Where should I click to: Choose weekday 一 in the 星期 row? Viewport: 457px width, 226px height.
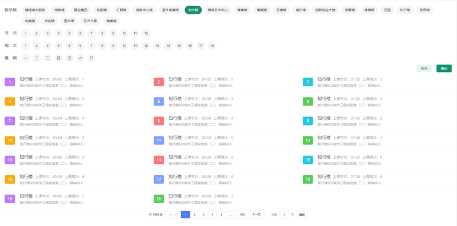26,58
